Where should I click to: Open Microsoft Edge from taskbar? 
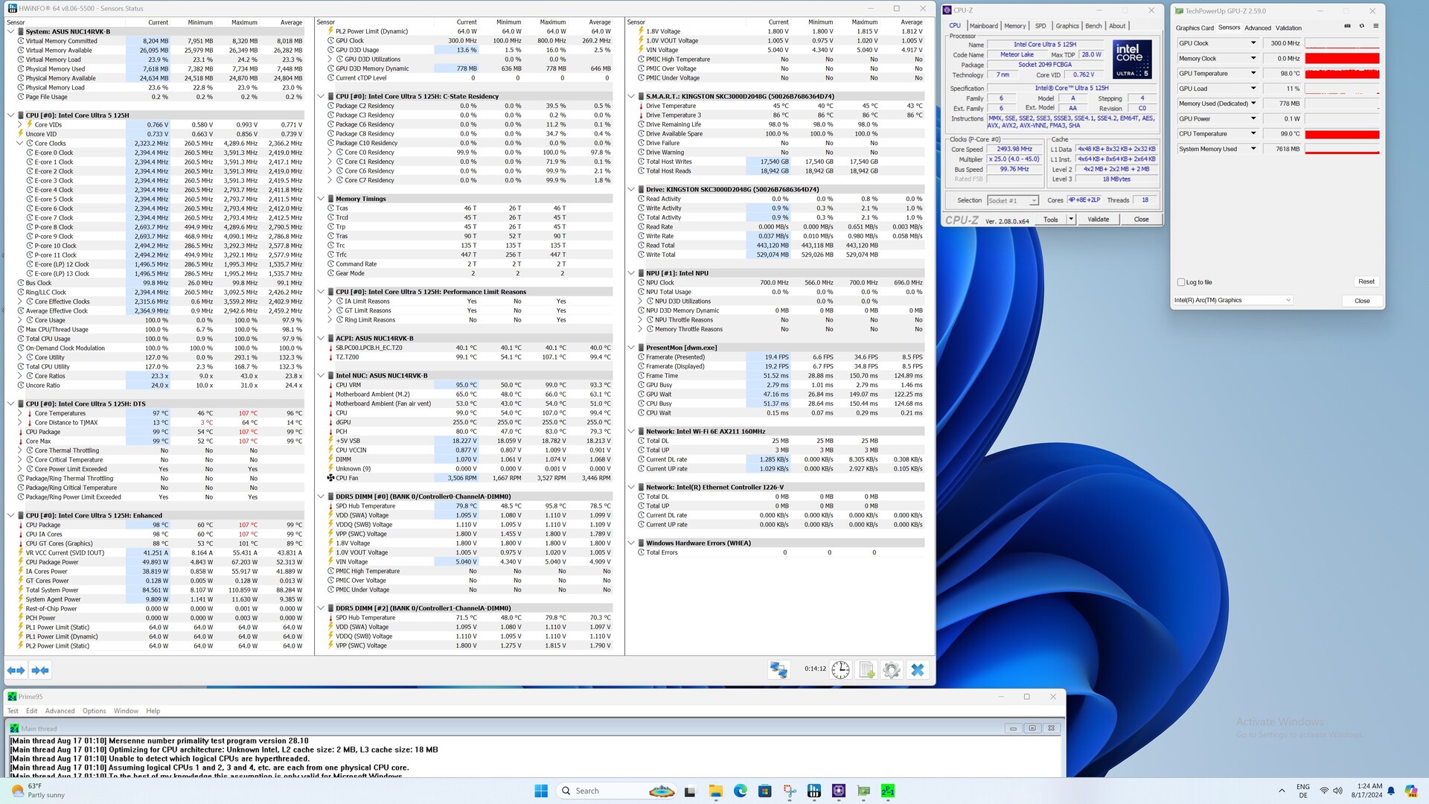[x=740, y=791]
